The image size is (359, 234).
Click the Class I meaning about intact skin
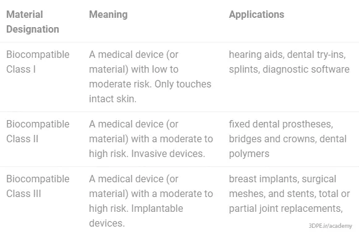[x=150, y=76]
